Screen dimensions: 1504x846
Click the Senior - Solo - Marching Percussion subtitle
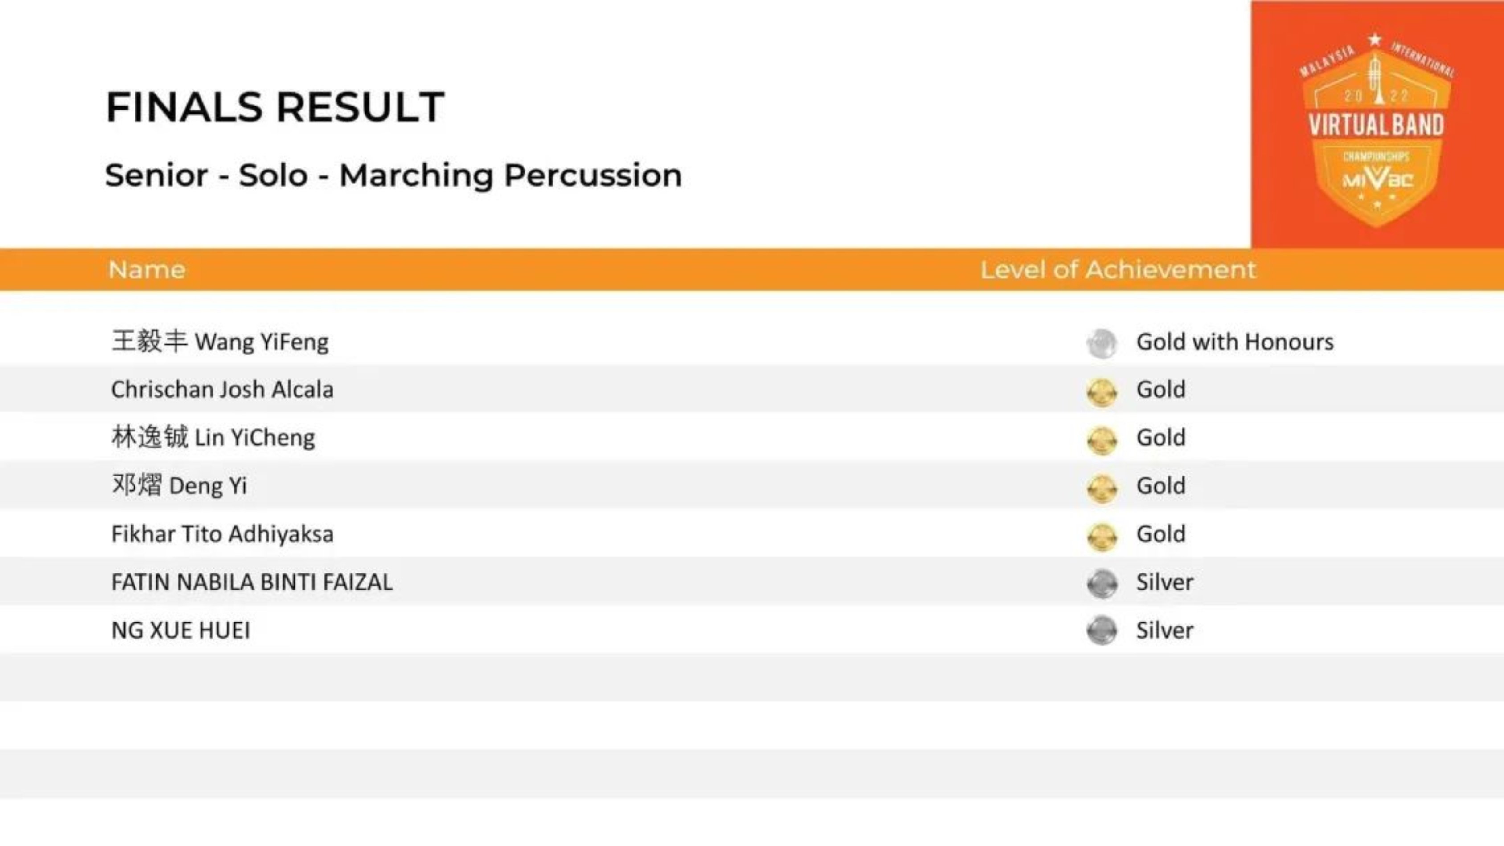393,175
